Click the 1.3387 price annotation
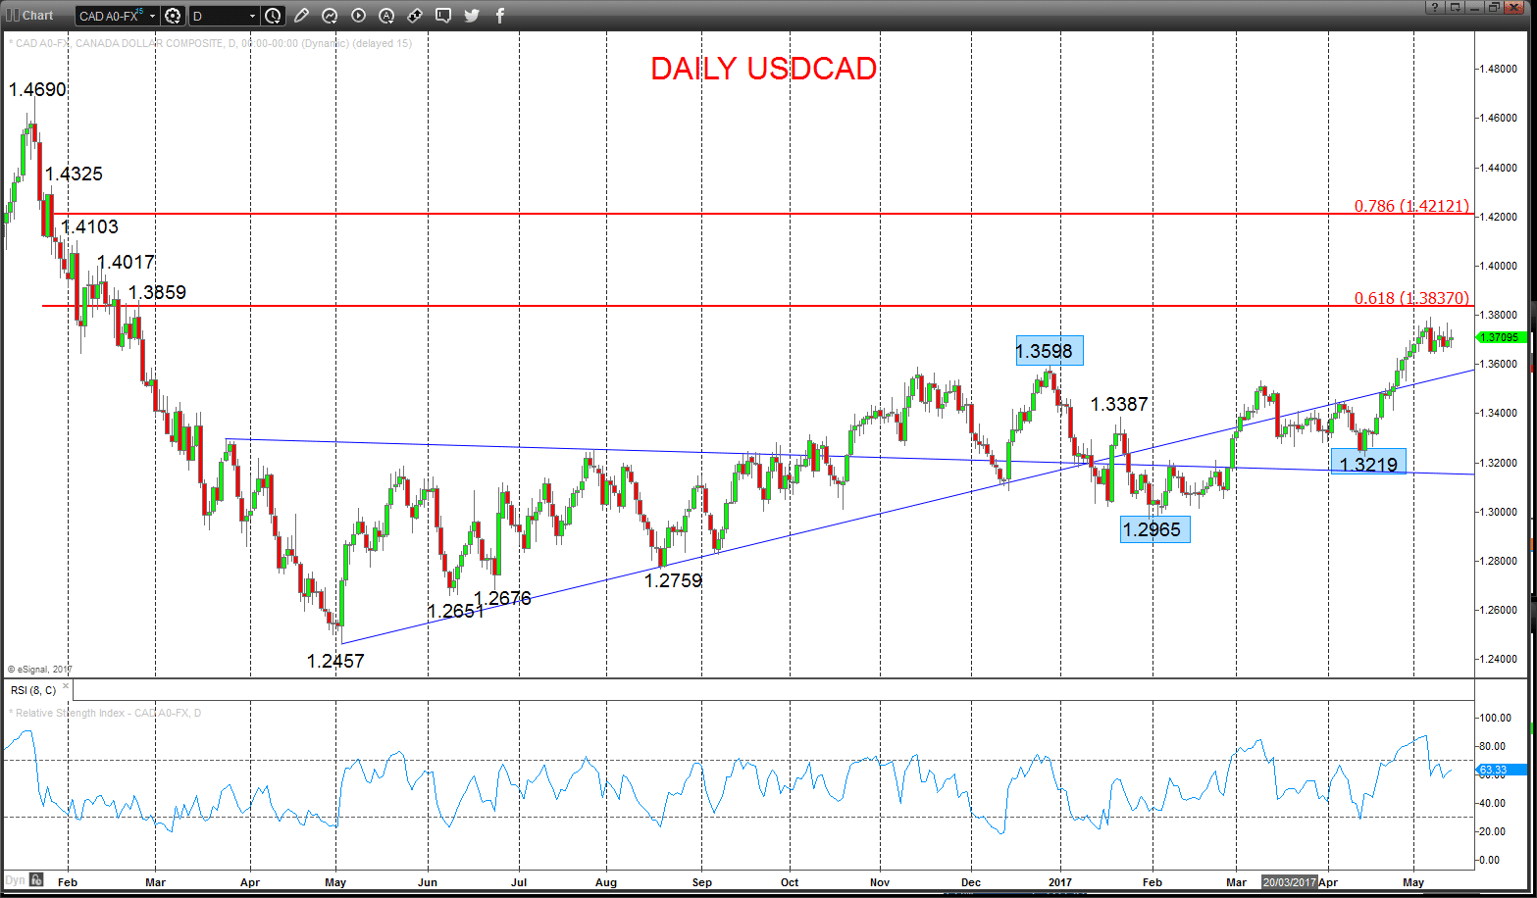Screen dimensions: 1537x898 pyautogui.click(x=1119, y=405)
